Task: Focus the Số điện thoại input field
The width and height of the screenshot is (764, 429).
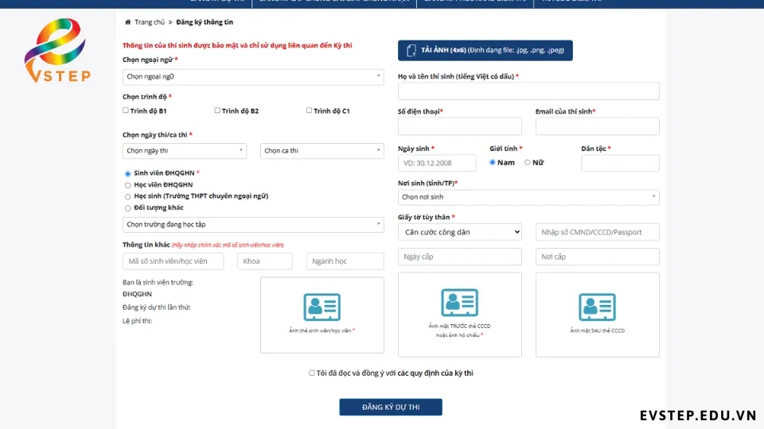Action: click(459, 126)
